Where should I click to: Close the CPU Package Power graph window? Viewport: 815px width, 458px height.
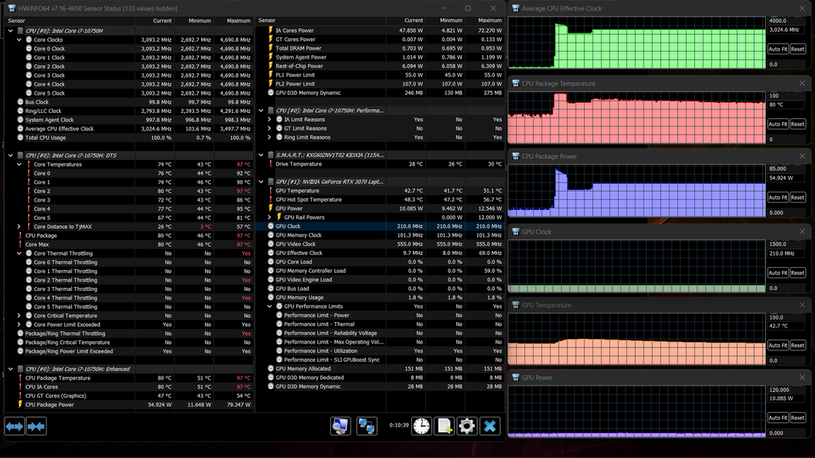click(802, 156)
